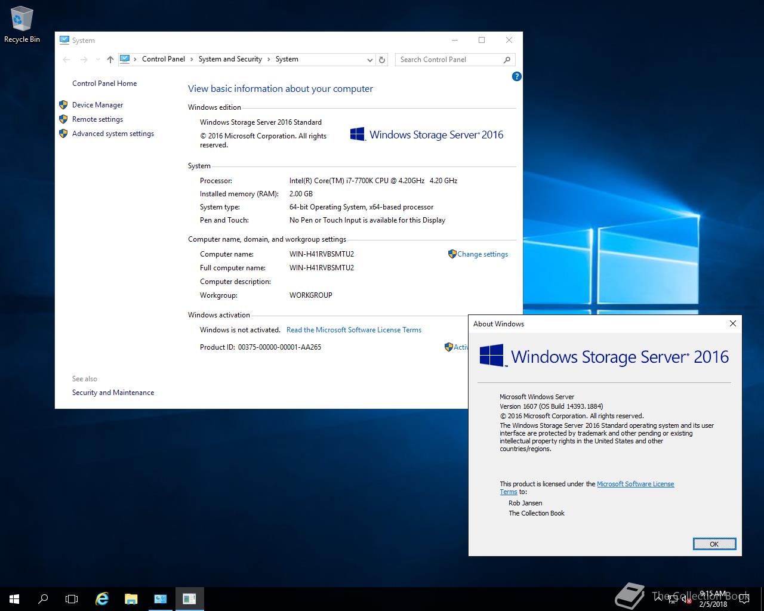Read the Microsoft Software License Terms

click(x=354, y=330)
